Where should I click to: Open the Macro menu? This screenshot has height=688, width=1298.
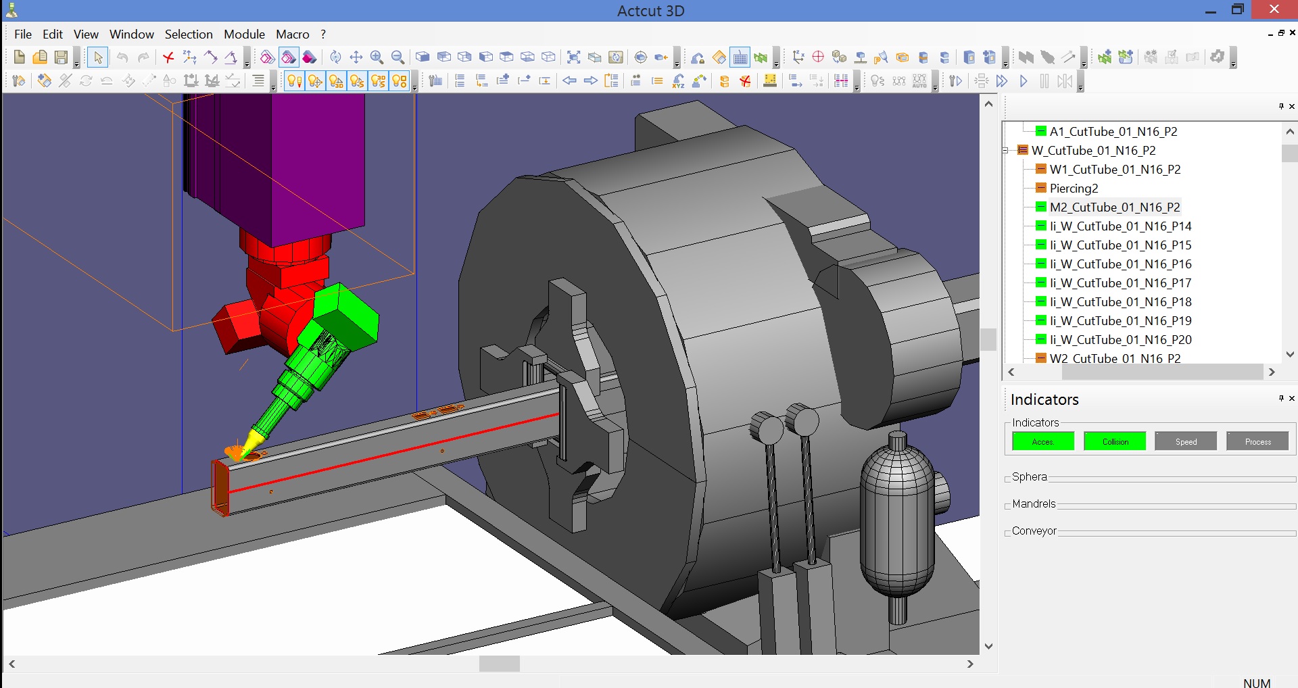pos(292,34)
